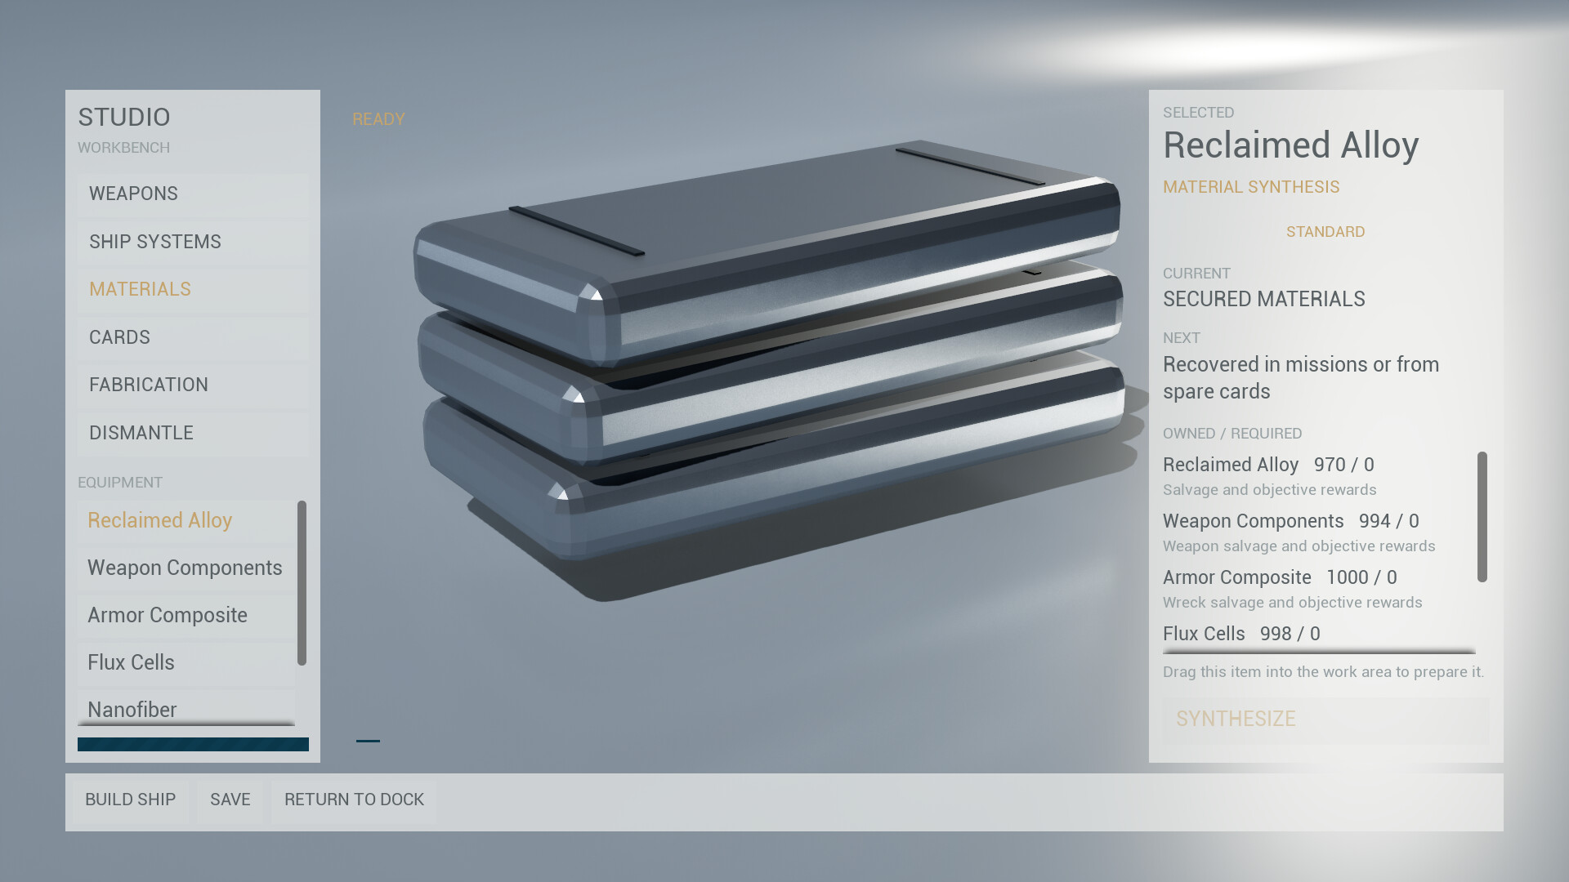Open the SHIP SYSTEMS category
This screenshot has height=882, width=1569.
point(193,242)
